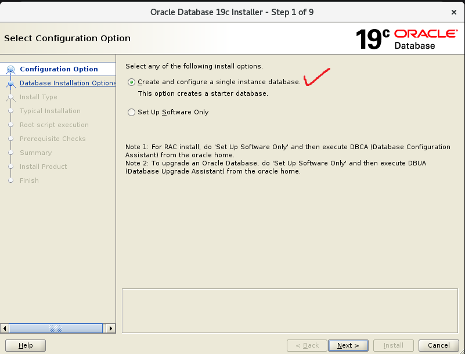Click Finish step in sidebar
The width and height of the screenshot is (465, 354).
(x=29, y=180)
